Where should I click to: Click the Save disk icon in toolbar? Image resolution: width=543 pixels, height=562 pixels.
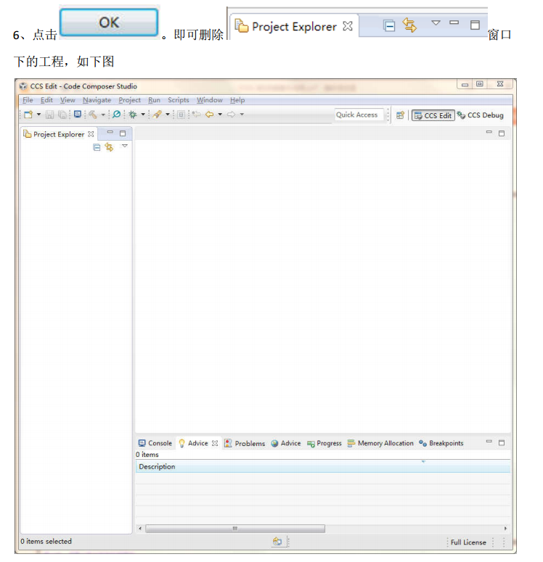(x=50, y=115)
